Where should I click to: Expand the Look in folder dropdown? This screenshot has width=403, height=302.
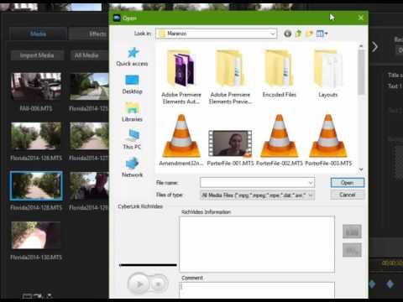(x=272, y=34)
